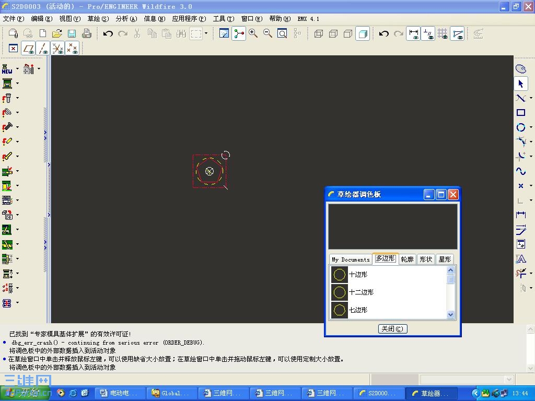This screenshot has width=535, height=401.
Task: Click the Zoom In magnifier icon
Action: coord(253,33)
